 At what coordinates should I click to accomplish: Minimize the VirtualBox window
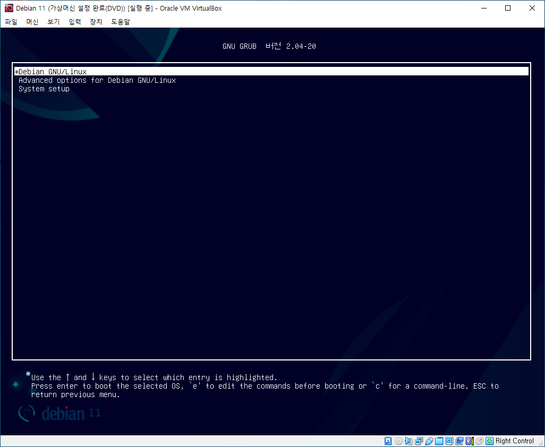(x=484, y=8)
